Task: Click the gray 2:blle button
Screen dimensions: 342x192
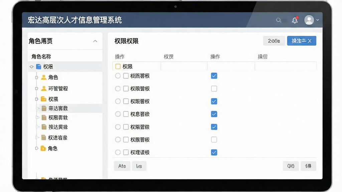Action: coord(274,41)
